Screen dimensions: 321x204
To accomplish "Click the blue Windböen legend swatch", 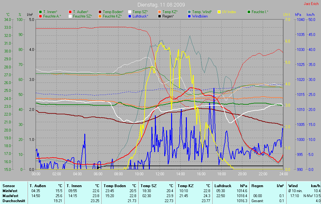I will point(189,16).
